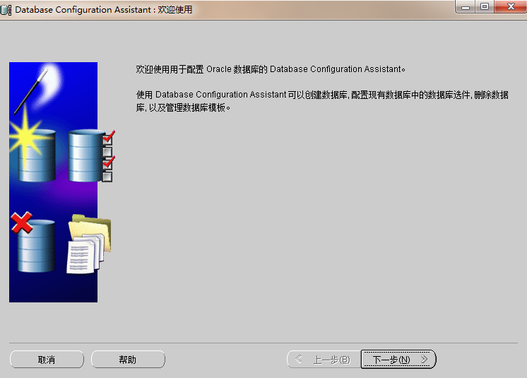Close the Database Configuration Assistant window
This screenshot has width=527, height=378.
pos(511,7)
